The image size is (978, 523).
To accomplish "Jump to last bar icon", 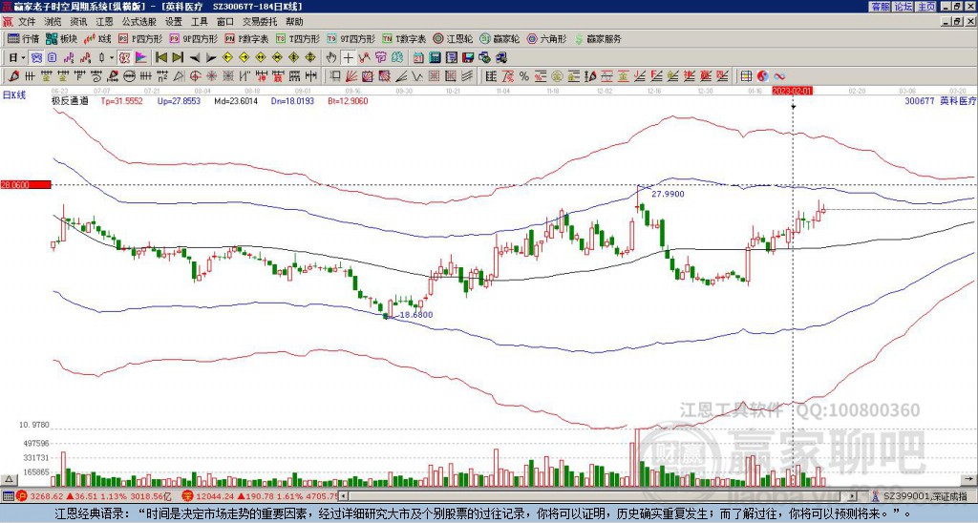I will pyautogui.click(x=178, y=57).
